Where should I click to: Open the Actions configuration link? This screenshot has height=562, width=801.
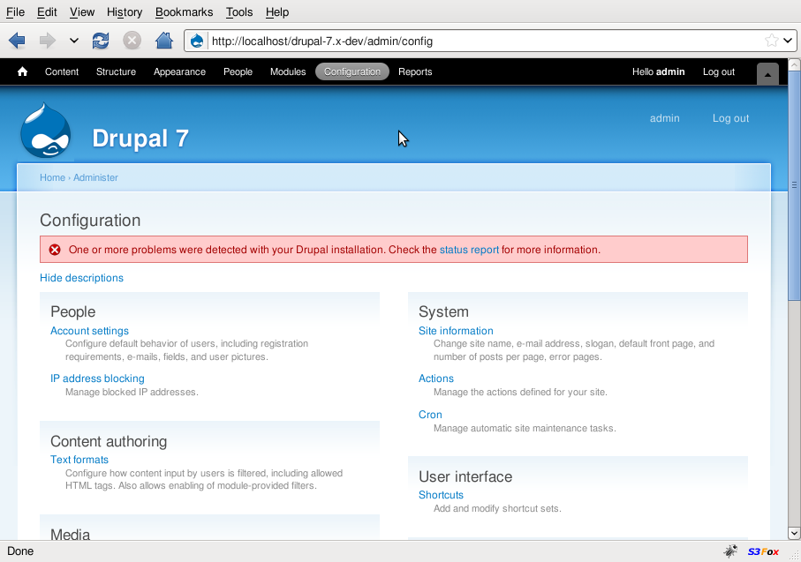pyautogui.click(x=435, y=378)
